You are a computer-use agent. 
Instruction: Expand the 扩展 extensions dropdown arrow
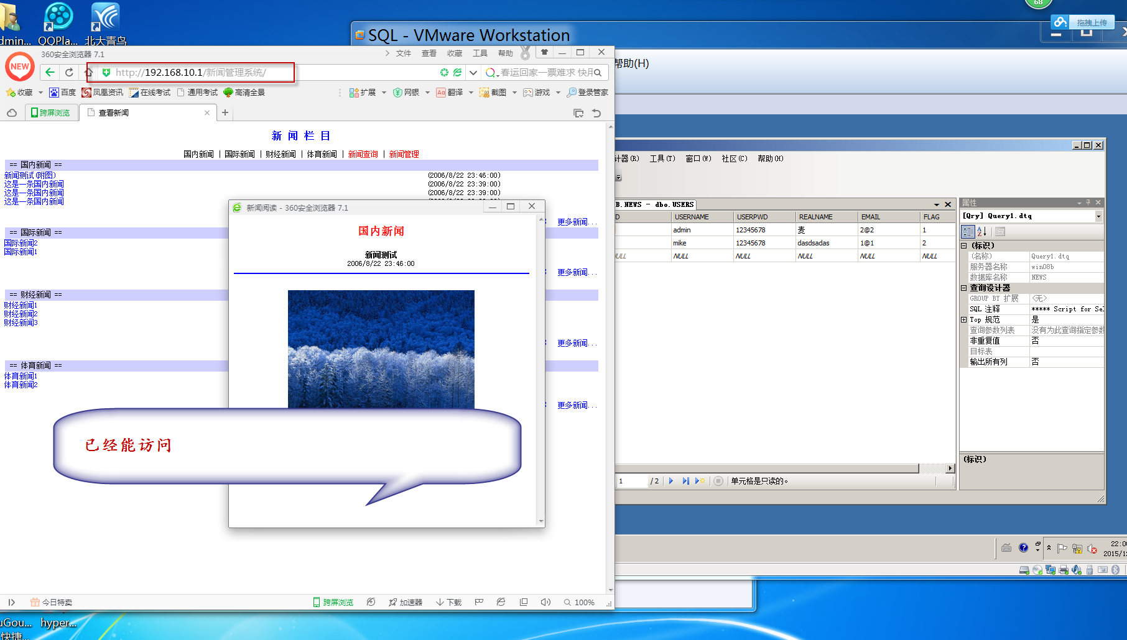pos(384,93)
